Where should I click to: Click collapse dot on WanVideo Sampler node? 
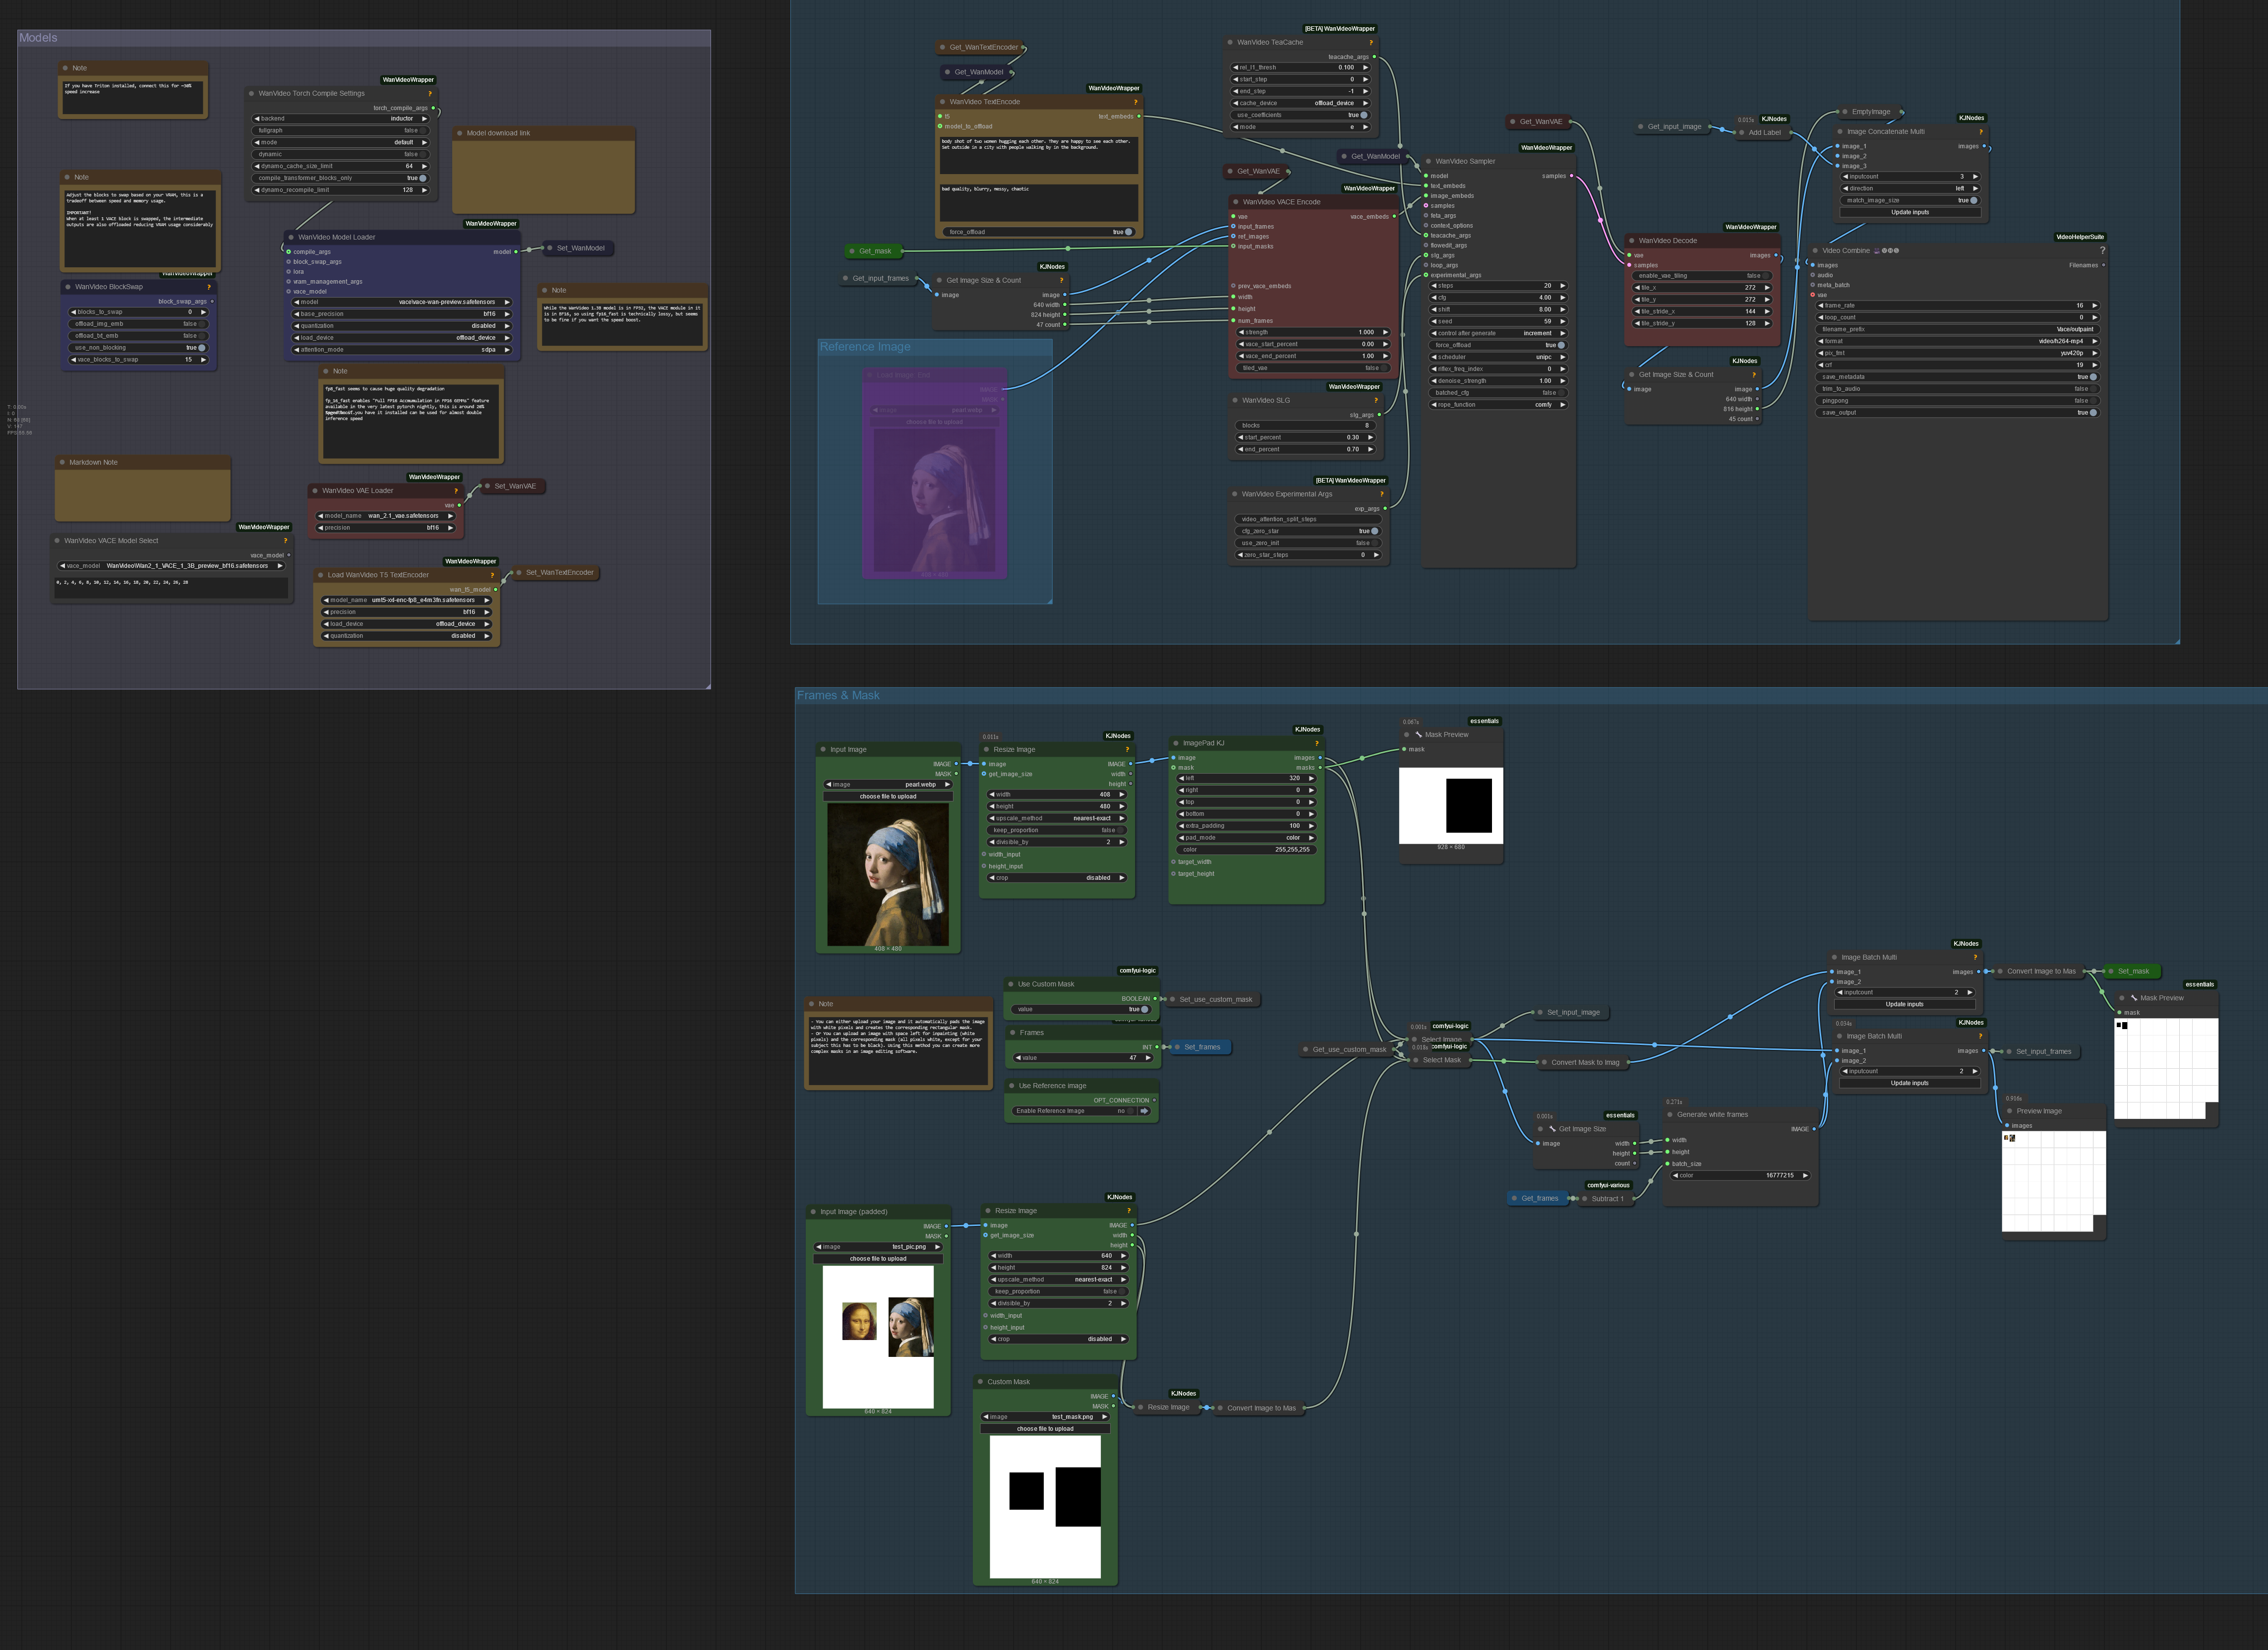coord(1428,161)
